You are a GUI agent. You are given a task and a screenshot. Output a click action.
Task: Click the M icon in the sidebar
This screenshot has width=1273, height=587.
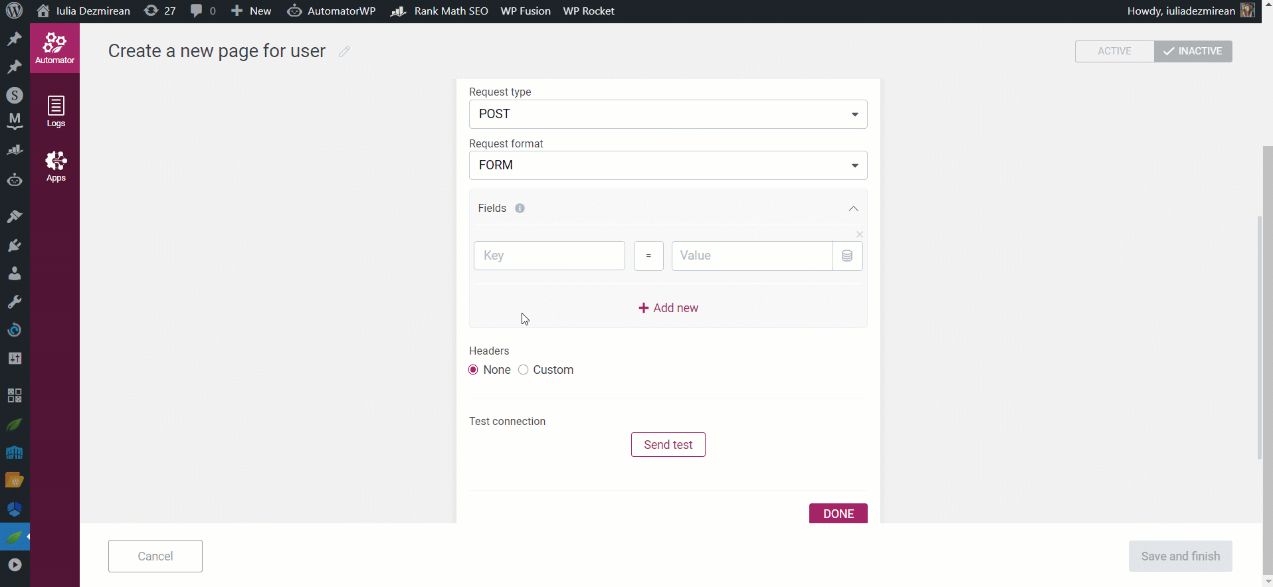pos(15,121)
